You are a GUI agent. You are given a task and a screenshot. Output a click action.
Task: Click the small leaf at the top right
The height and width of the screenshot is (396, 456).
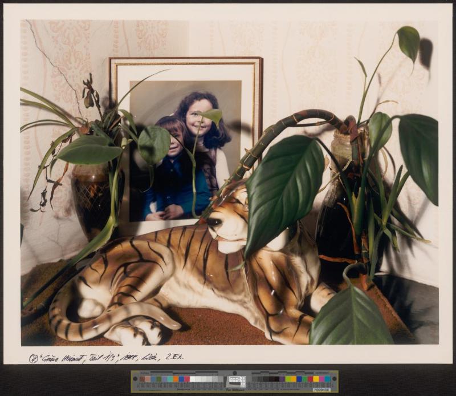click(408, 42)
